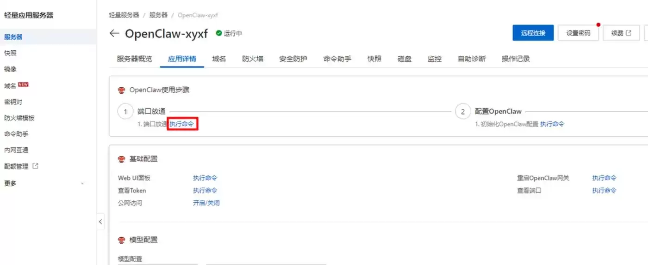
Task: Click the external link icon next to 配额管理
Action: [36, 166]
